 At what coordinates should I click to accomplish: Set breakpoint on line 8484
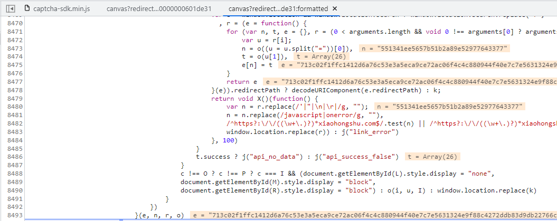[15, 140]
